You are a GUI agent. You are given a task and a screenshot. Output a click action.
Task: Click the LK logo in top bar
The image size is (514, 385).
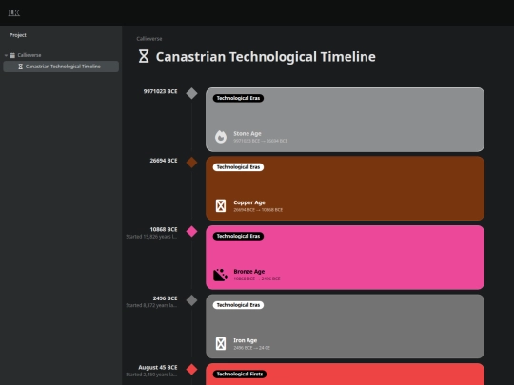pos(13,12)
